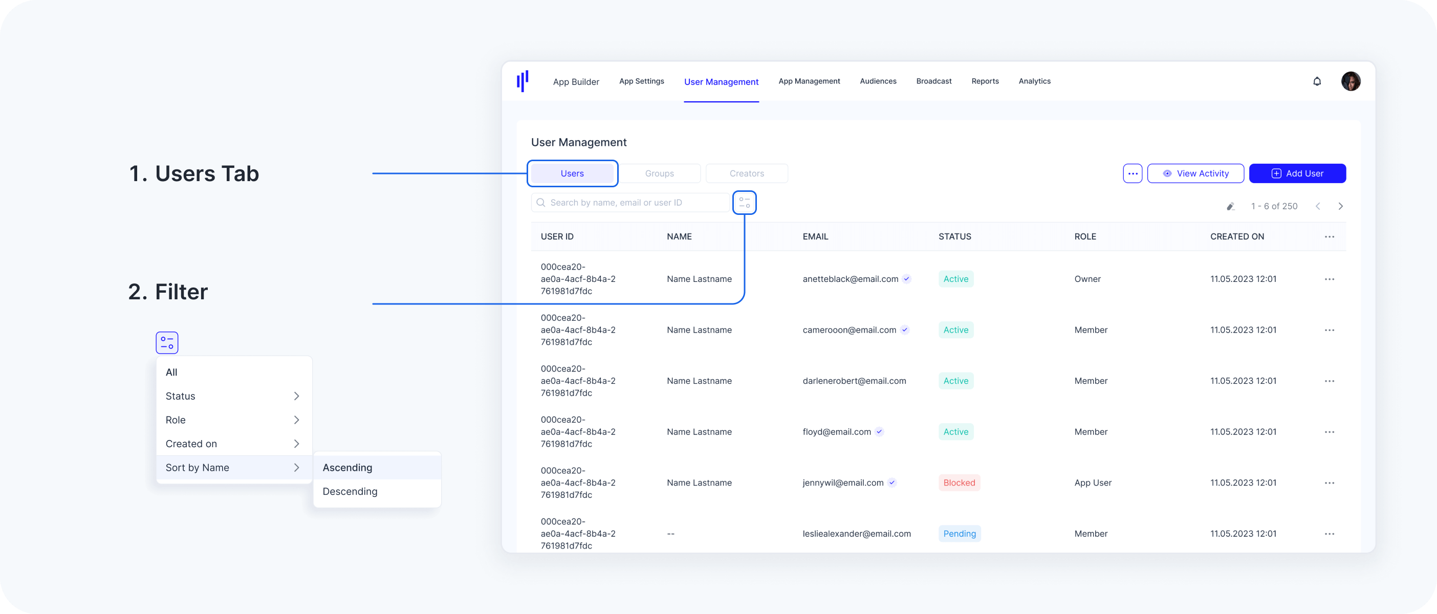Viewport: 1437px width, 614px height.
Task: Switch to the Groups tab
Action: click(x=659, y=173)
